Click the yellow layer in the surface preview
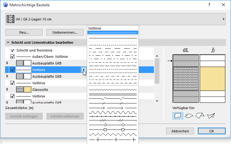This screenshot has height=144, width=231. (x=212, y=79)
